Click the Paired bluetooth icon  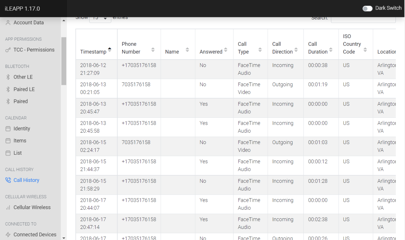[x=8, y=101]
